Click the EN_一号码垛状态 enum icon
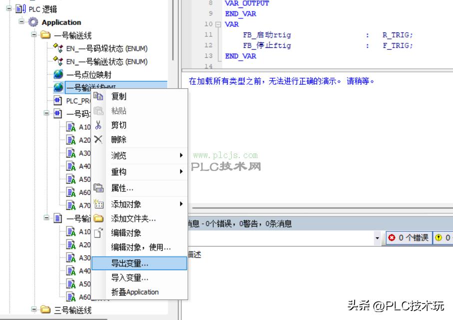The image size is (453, 320). click(x=58, y=48)
